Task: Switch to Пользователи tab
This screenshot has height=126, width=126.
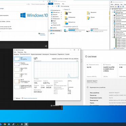Action: tap(53, 54)
